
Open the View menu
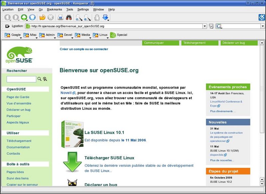click(x=31, y=10)
